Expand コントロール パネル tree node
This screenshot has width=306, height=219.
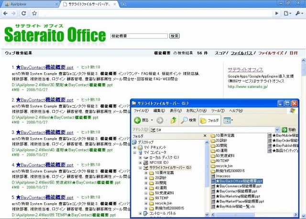[x=140, y=213]
